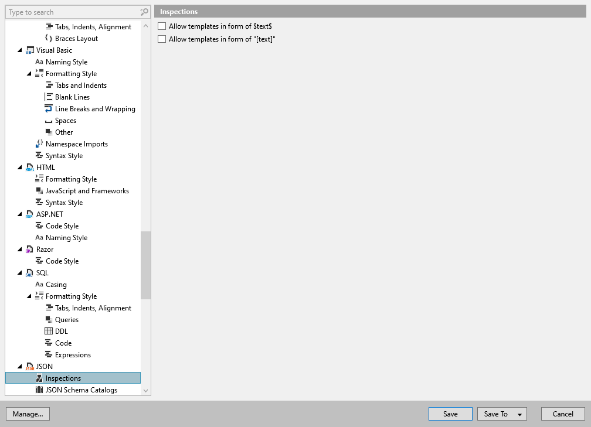Click the tree scroll down arrow
This screenshot has height=427, width=591.
[x=146, y=391]
